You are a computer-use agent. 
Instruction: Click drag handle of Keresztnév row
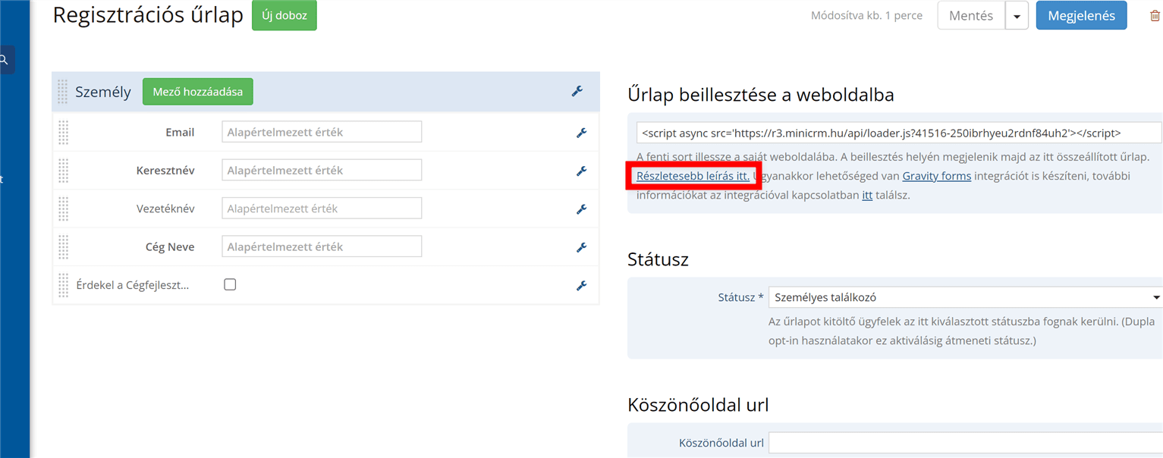tap(63, 171)
